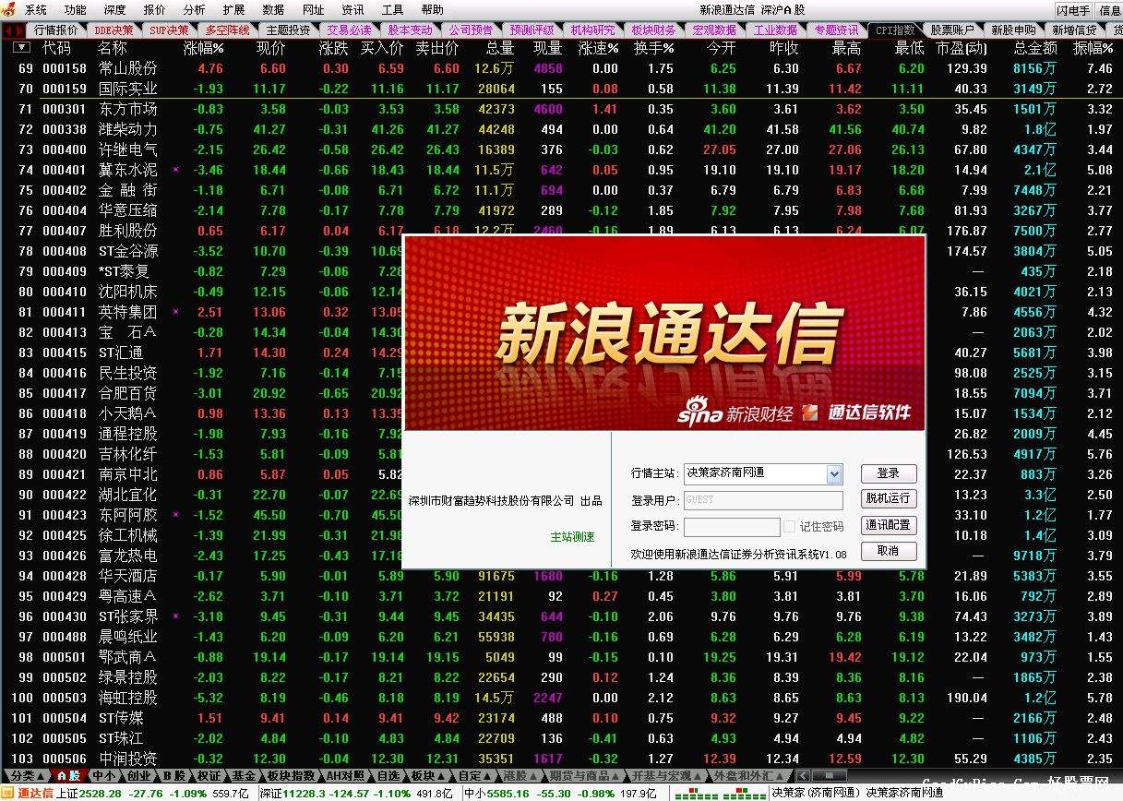
Task: Open the 功能 menu
Action: click(x=76, y=9)
